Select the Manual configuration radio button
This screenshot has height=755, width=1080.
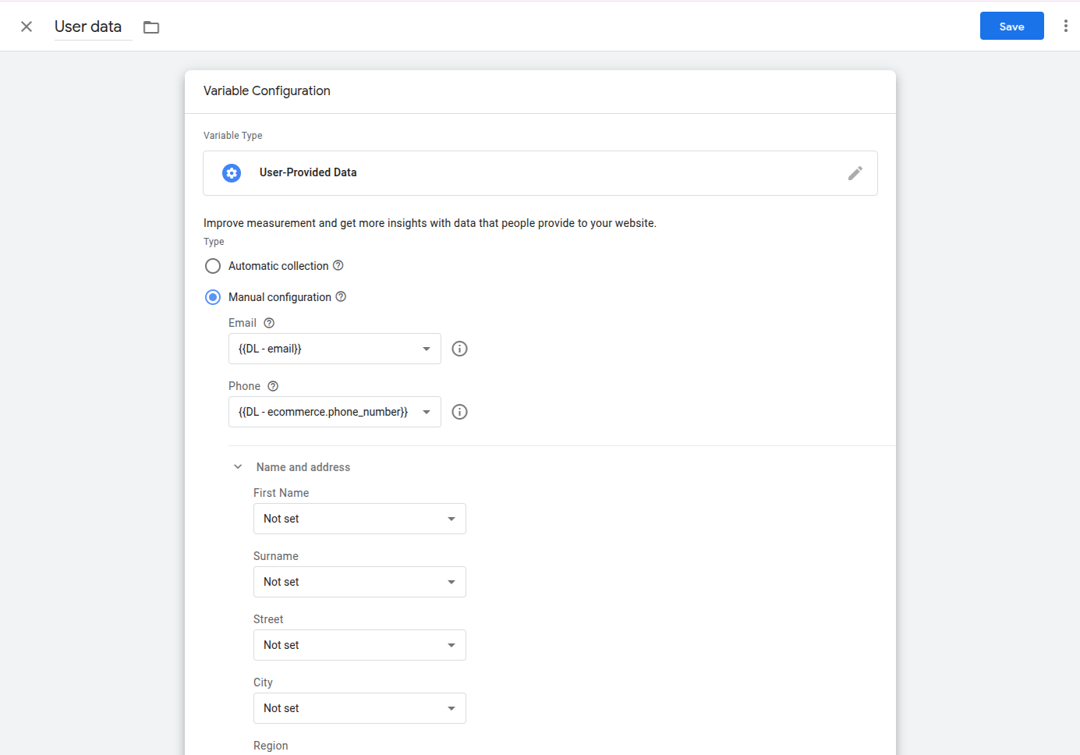pos(212,296)
